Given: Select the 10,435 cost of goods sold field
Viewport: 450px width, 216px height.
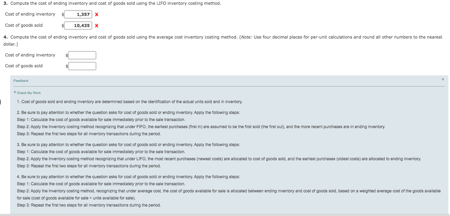Looking at the screenshot, I should [78, 25].
